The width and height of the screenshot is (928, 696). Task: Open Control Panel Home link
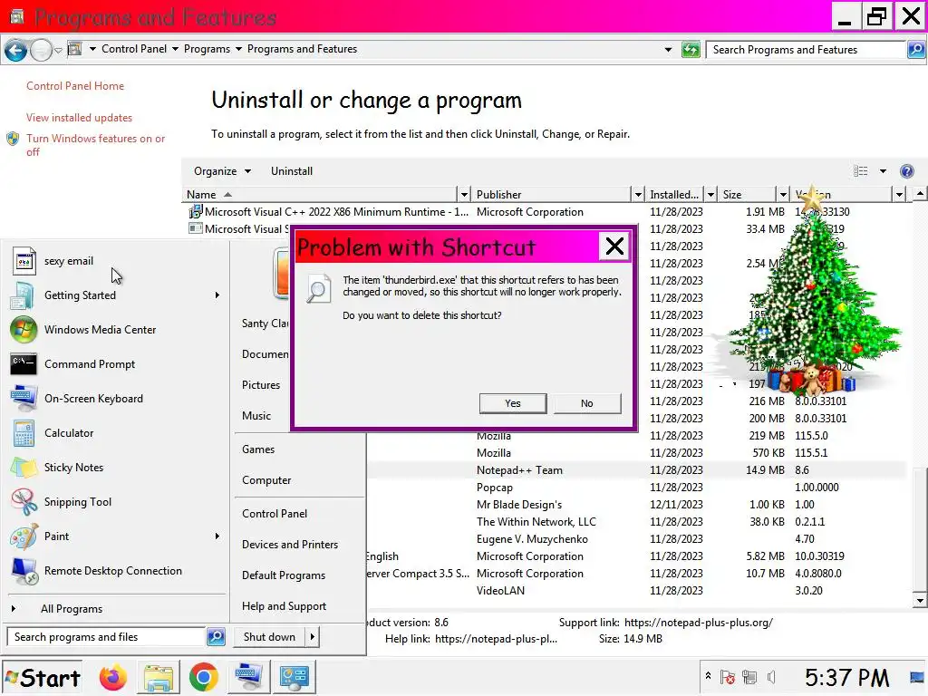click(75, 86)
